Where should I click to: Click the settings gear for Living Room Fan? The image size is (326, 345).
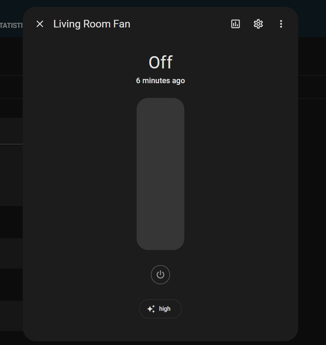258,24
